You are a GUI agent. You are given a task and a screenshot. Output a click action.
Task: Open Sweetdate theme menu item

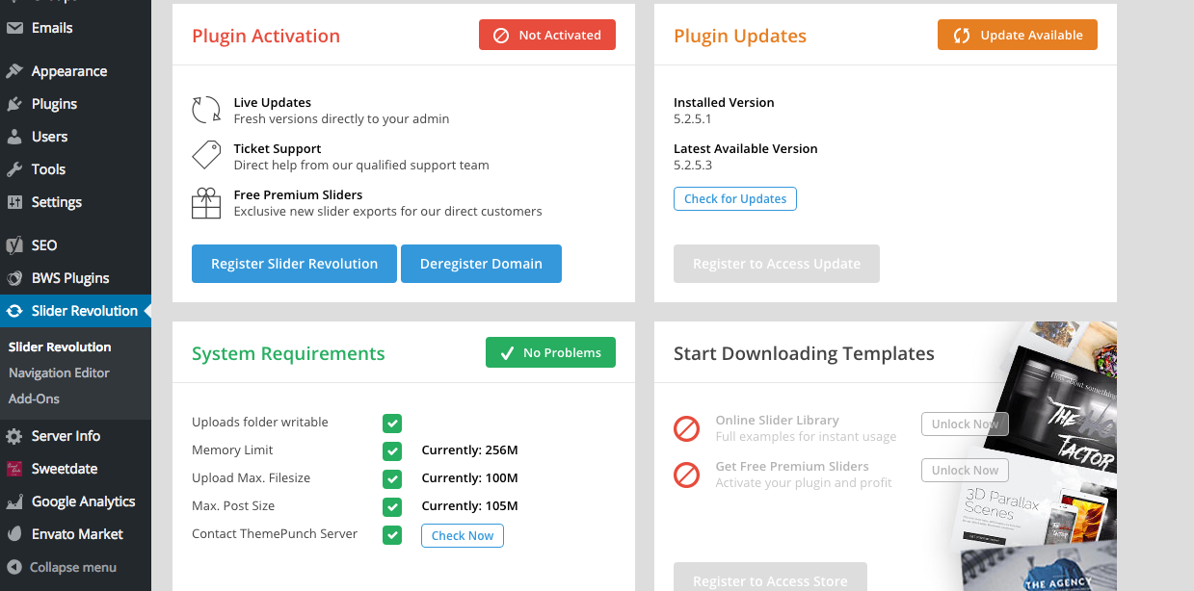click(75, 469)
